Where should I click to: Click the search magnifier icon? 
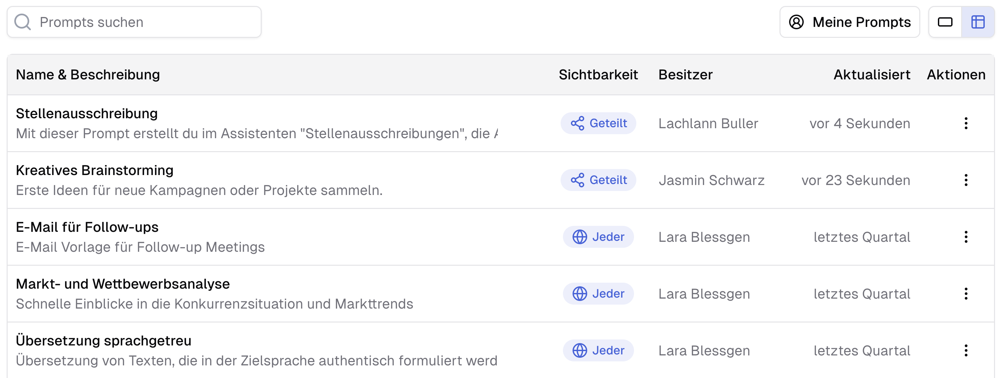22,21
